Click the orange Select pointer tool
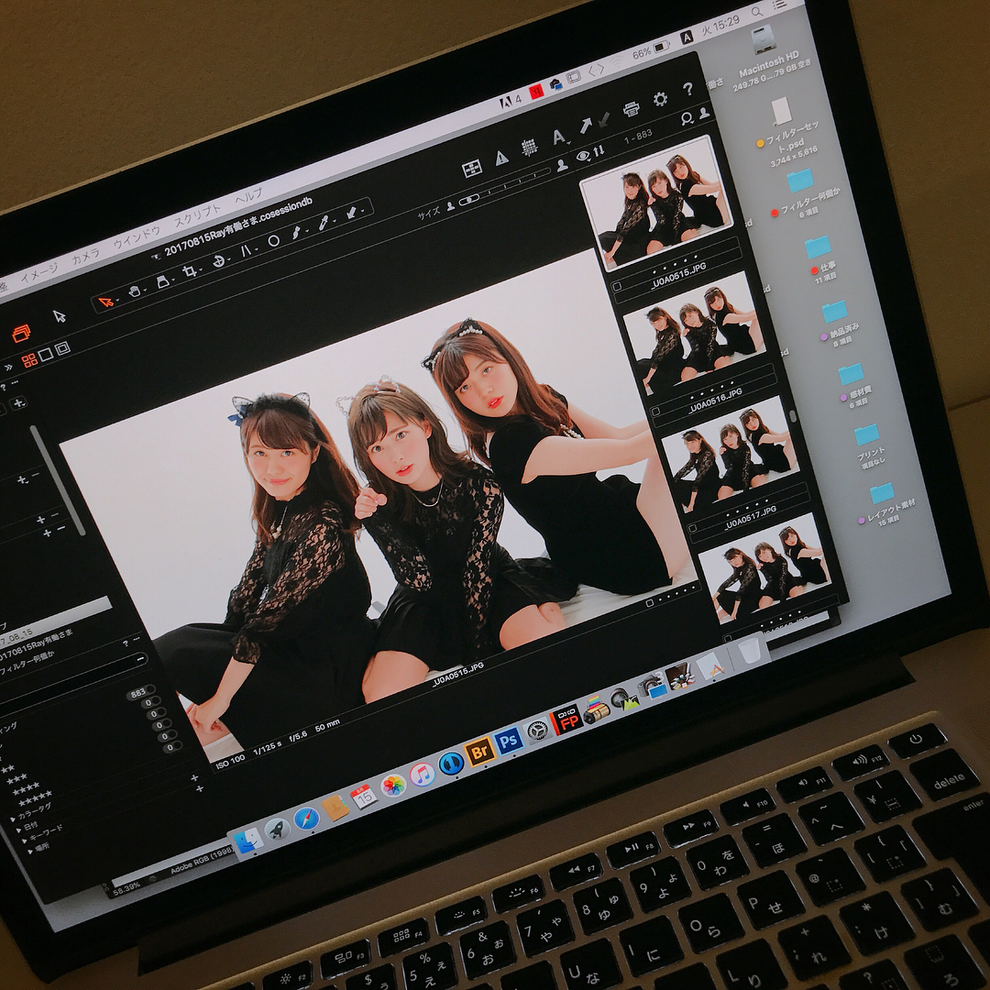This screenshot has width=990, height=990. (x=106, y=302)
